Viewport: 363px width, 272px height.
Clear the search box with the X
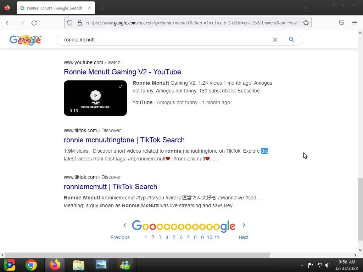coord(275,40)
